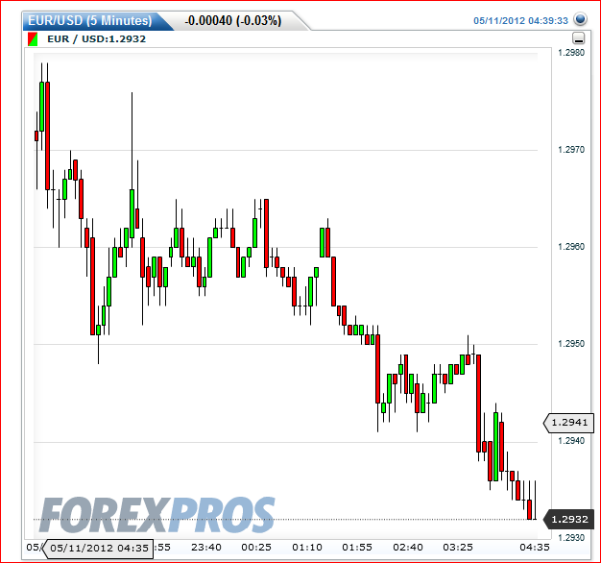
Task: Click the 1.2960 price axis label
Action: (571, 247)
